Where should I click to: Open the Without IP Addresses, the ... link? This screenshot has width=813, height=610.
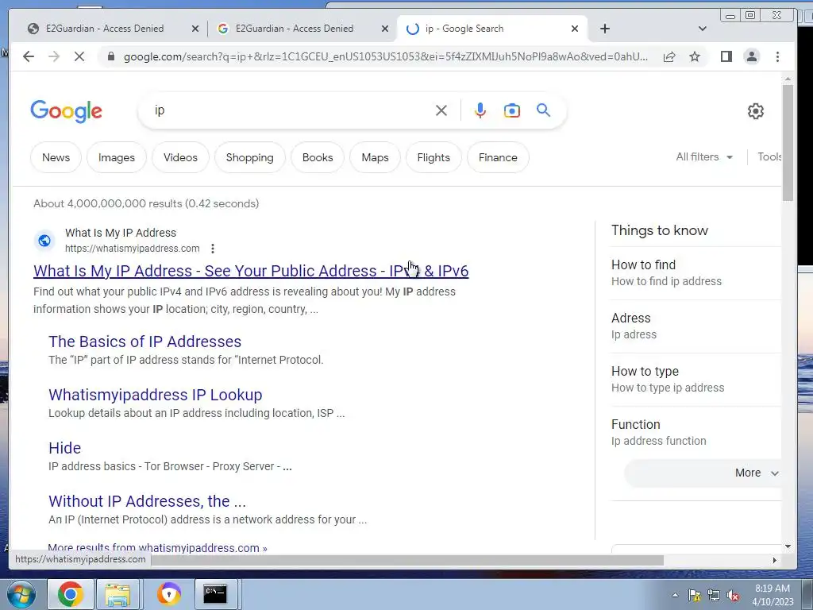coord(147,501)
